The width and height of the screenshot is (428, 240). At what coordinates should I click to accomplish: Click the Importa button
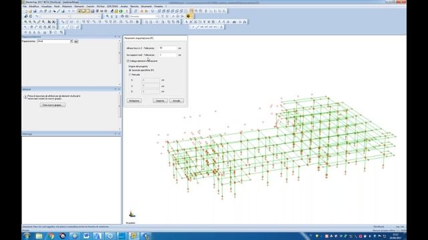click(160, 101)
